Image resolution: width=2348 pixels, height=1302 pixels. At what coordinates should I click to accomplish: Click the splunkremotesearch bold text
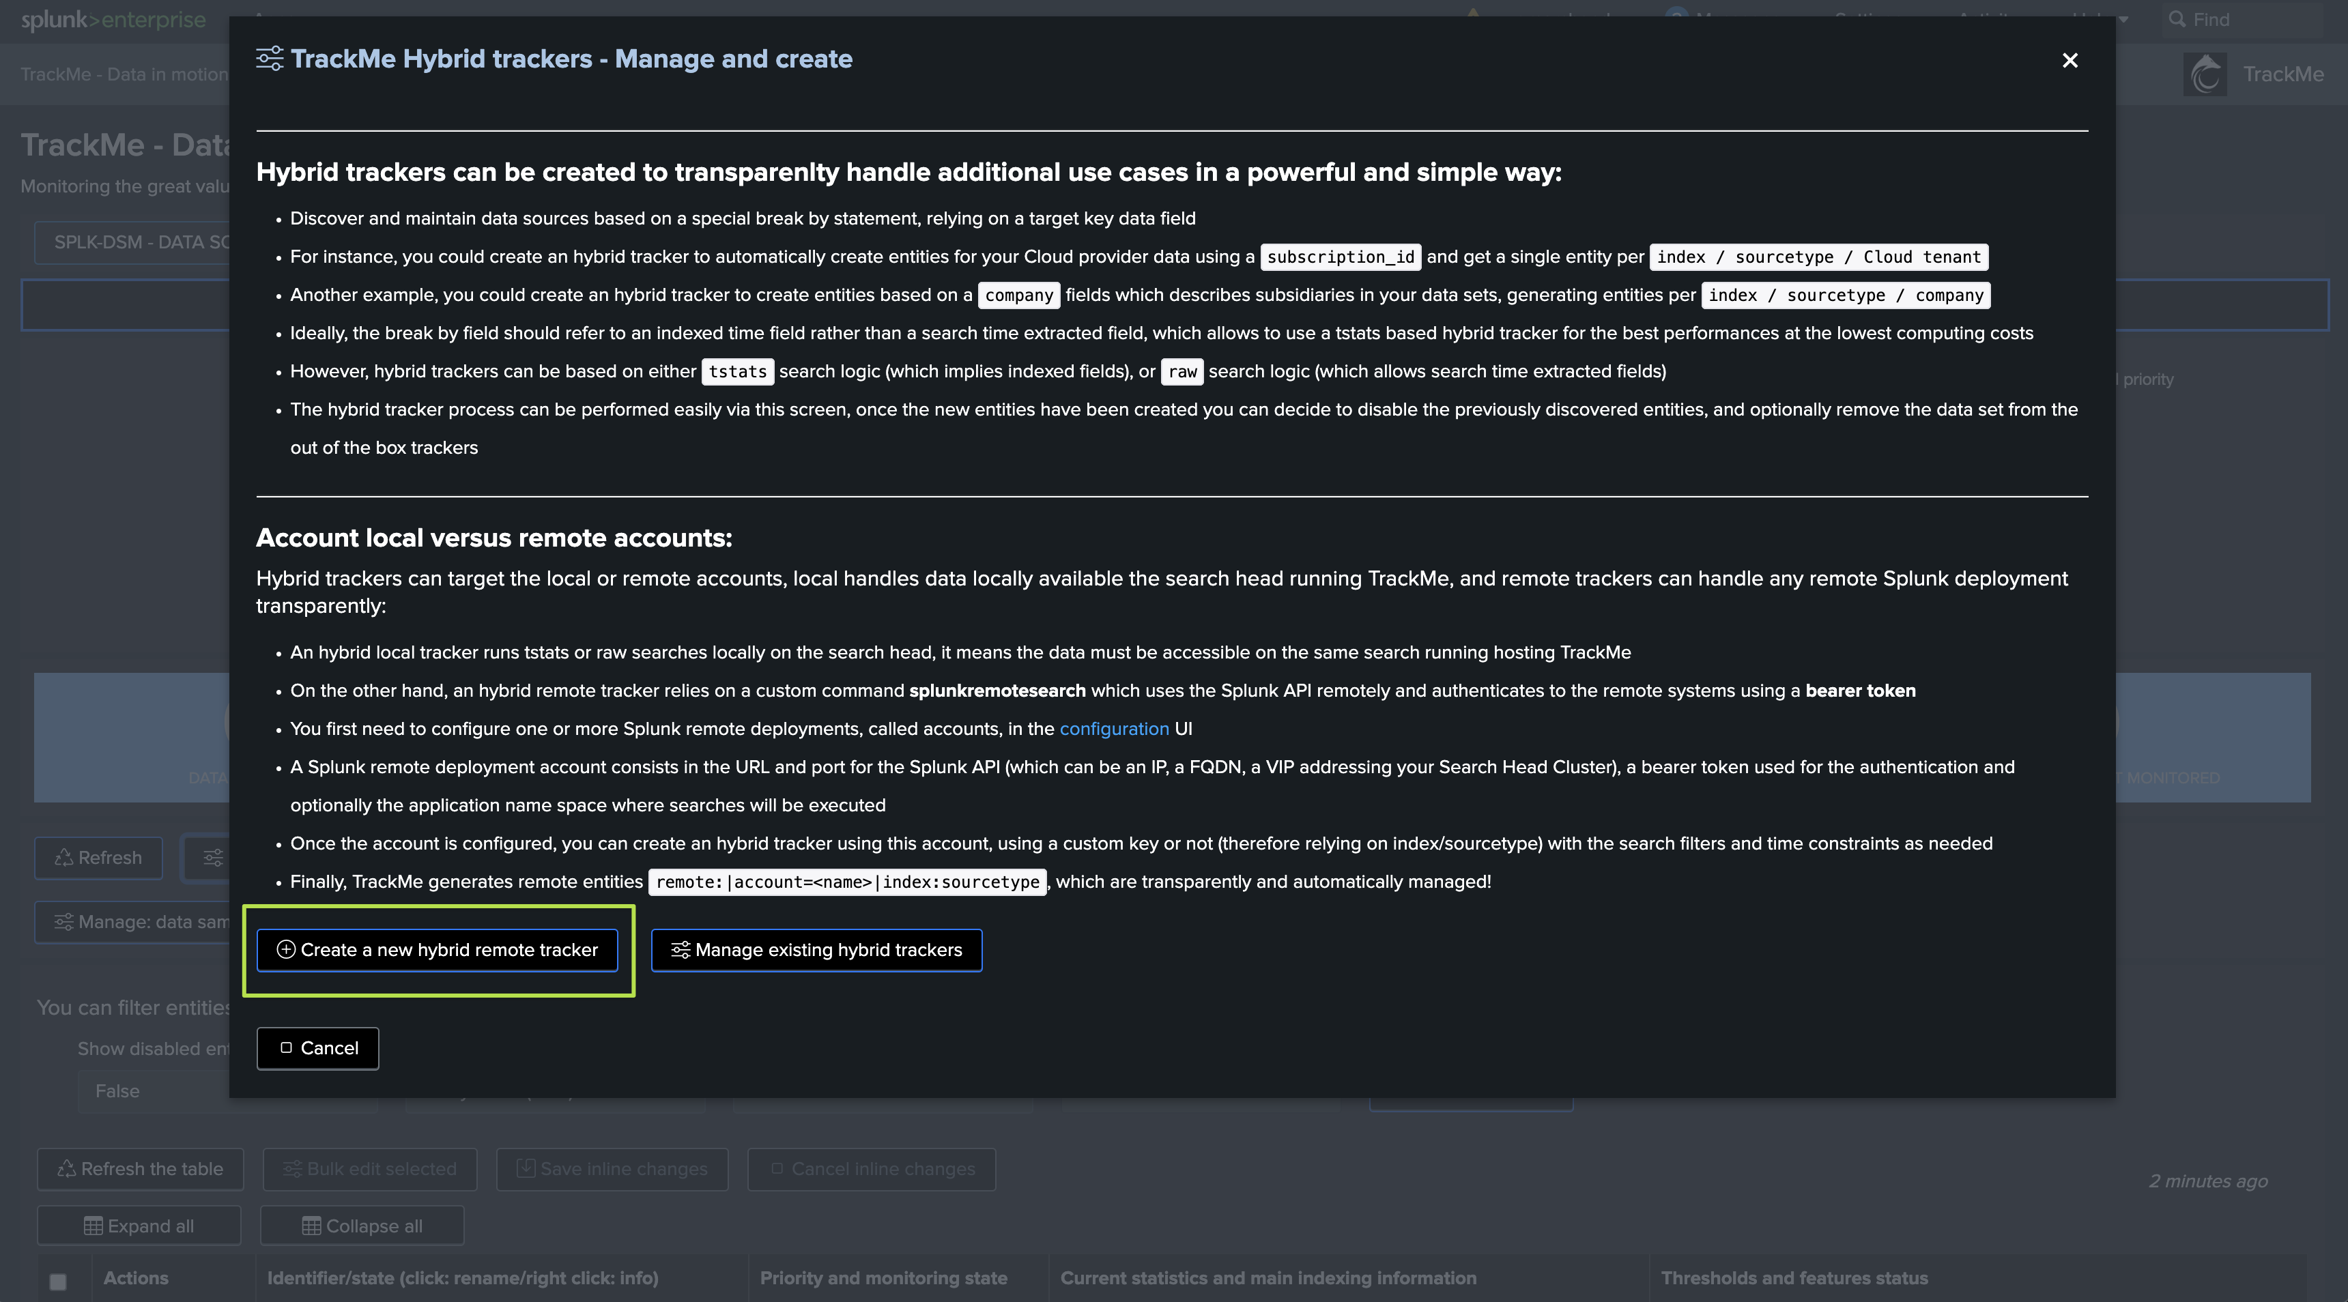click(997, 691)
